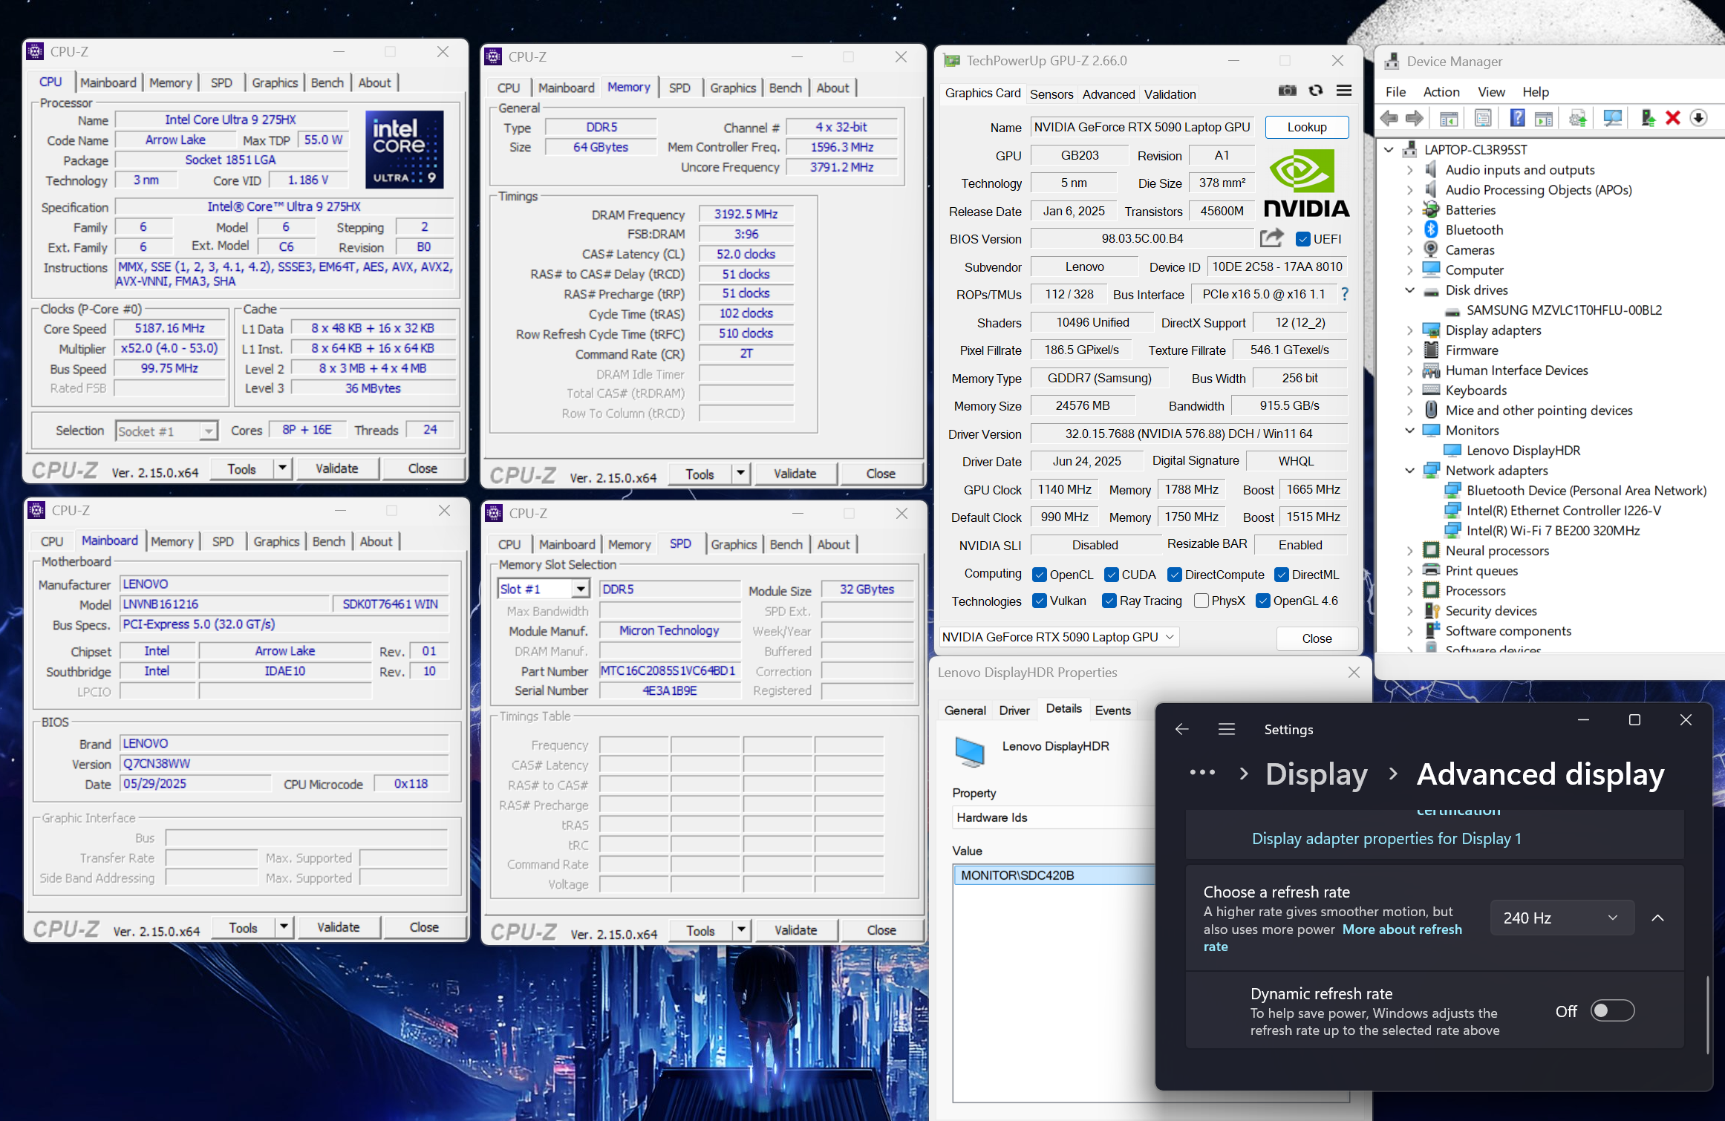The image size is (1725, 1121).
Task: Collapse the Disk drives tree node
Action: (1409, 290)
